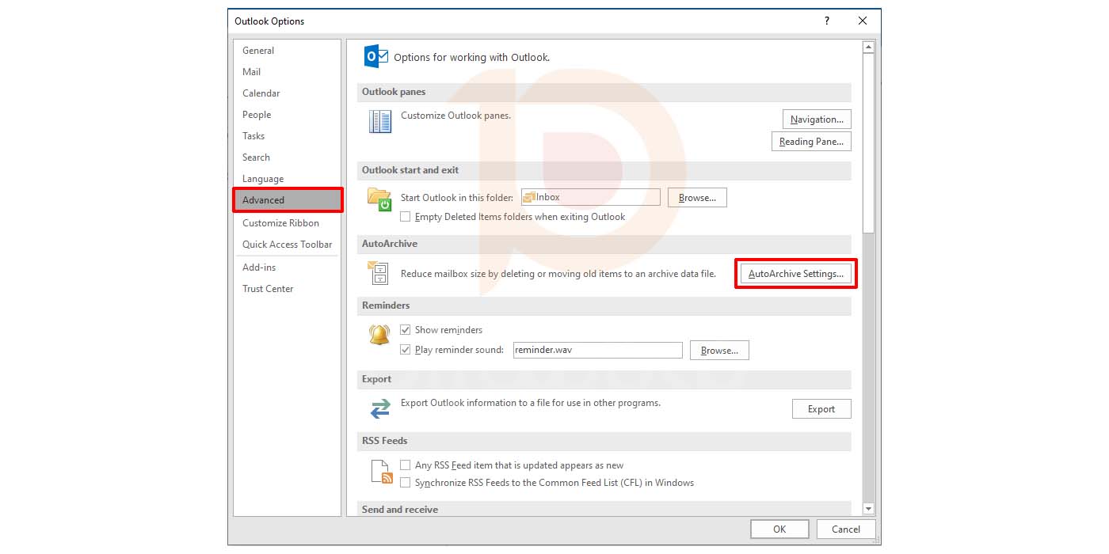Switch to Customize Ribbon category
Viewport: 1109px width, 554px height.
click(280, 223)
